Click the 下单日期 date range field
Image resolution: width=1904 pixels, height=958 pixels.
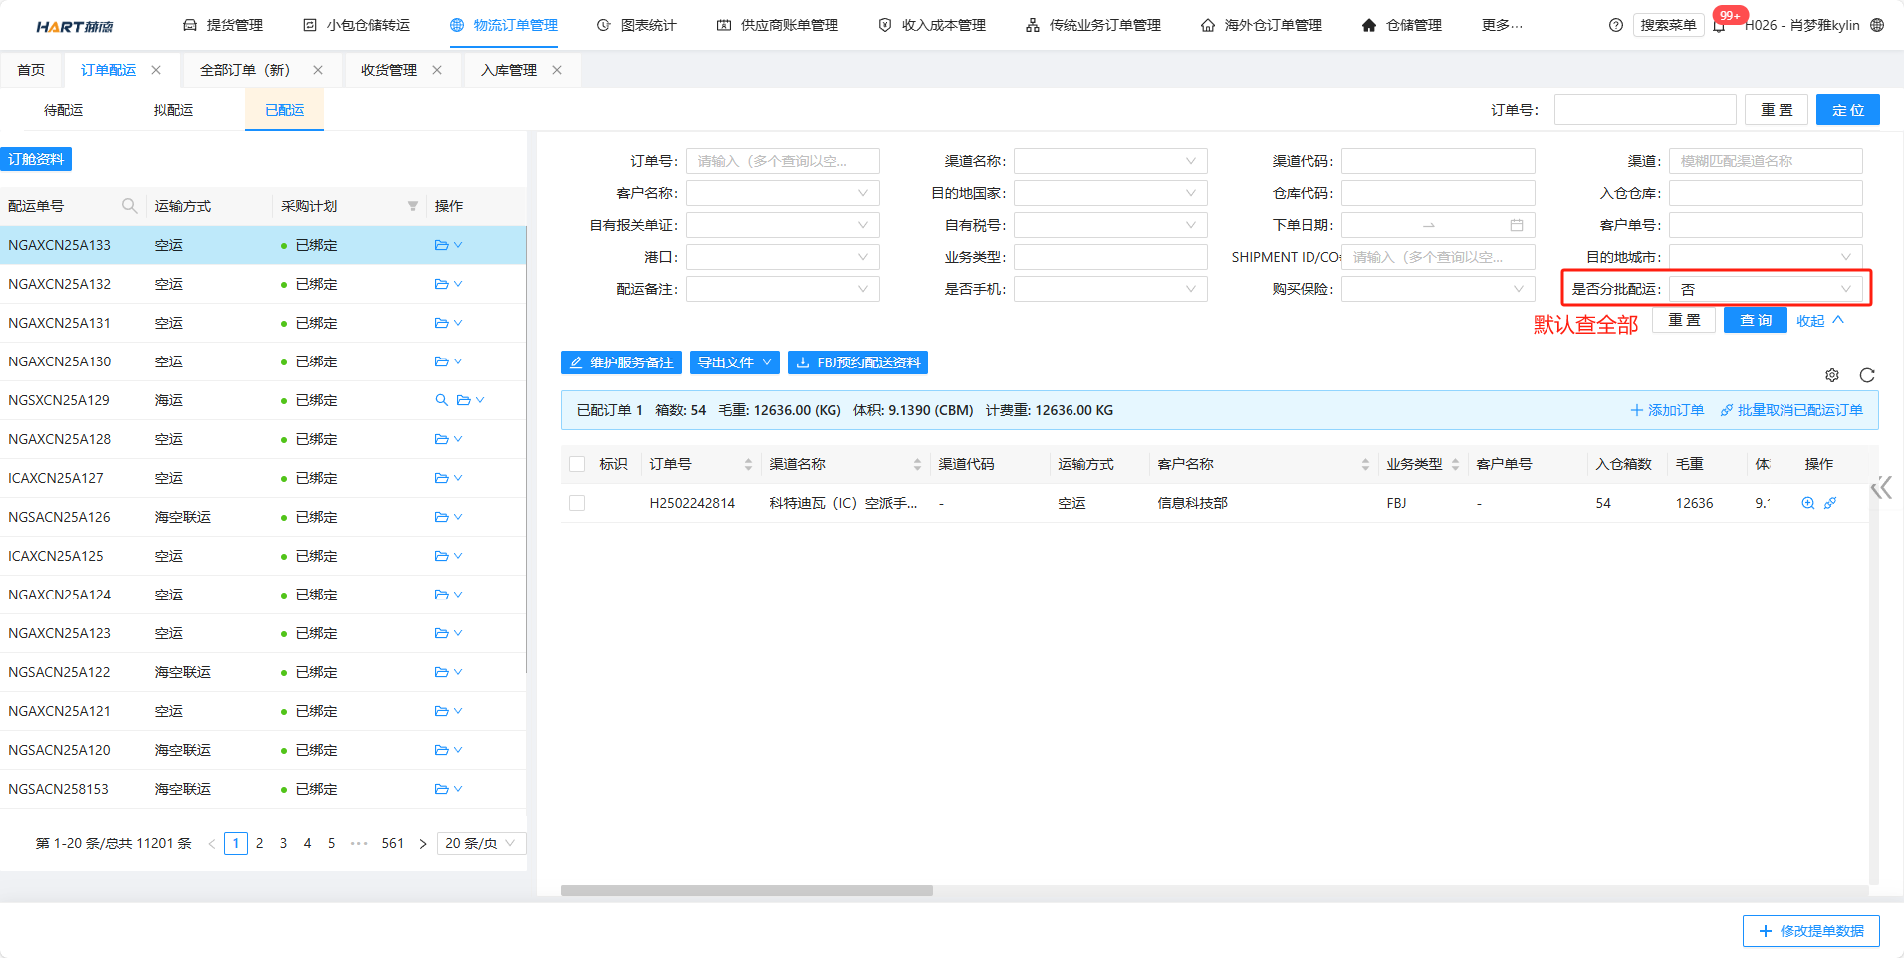[1437, 225]
